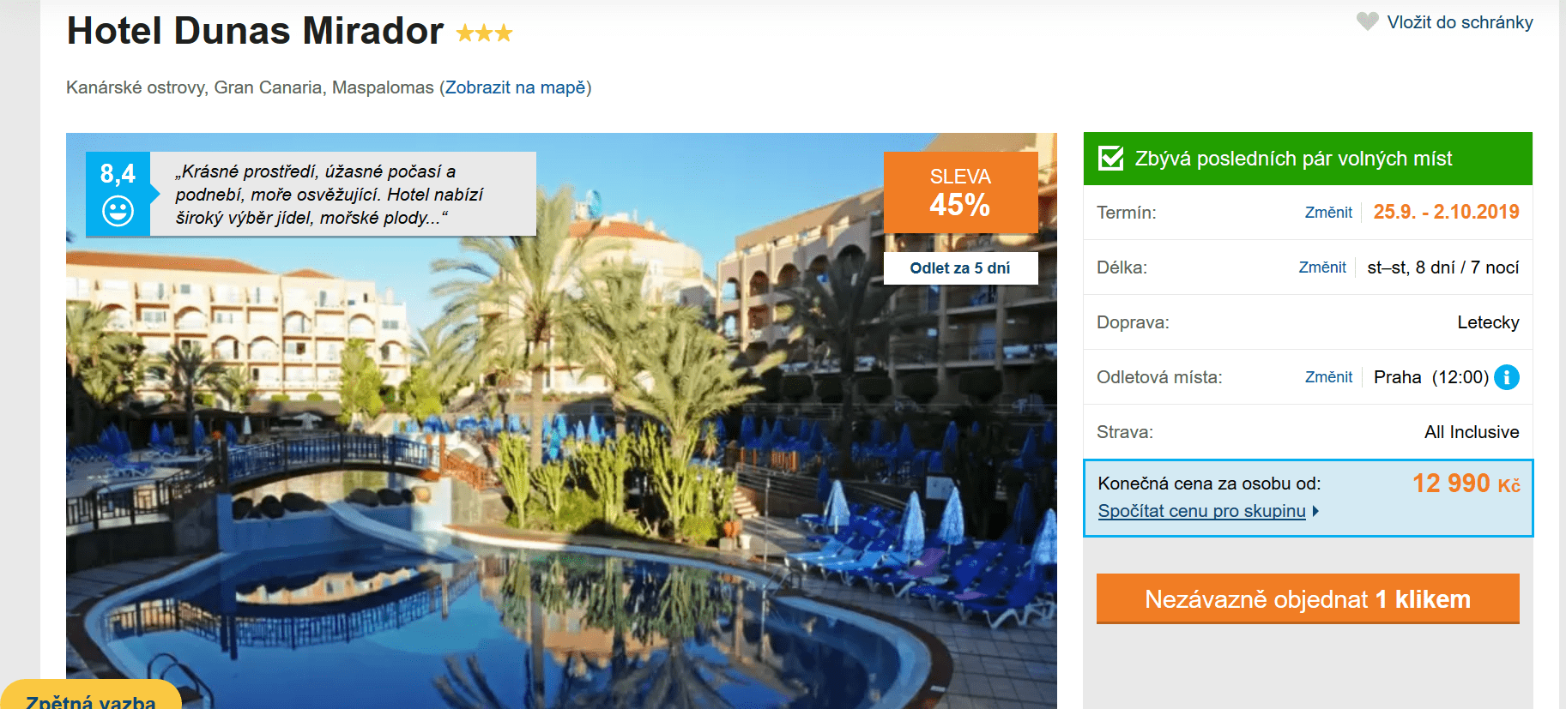Click the checkmark icon in green availability banner
Image resolution: width=1566 pixels, height=709 pixels.
1111,158
